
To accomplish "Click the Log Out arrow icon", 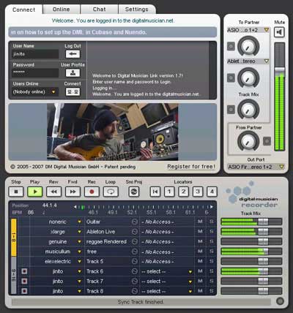I will [x=73, y=54].
